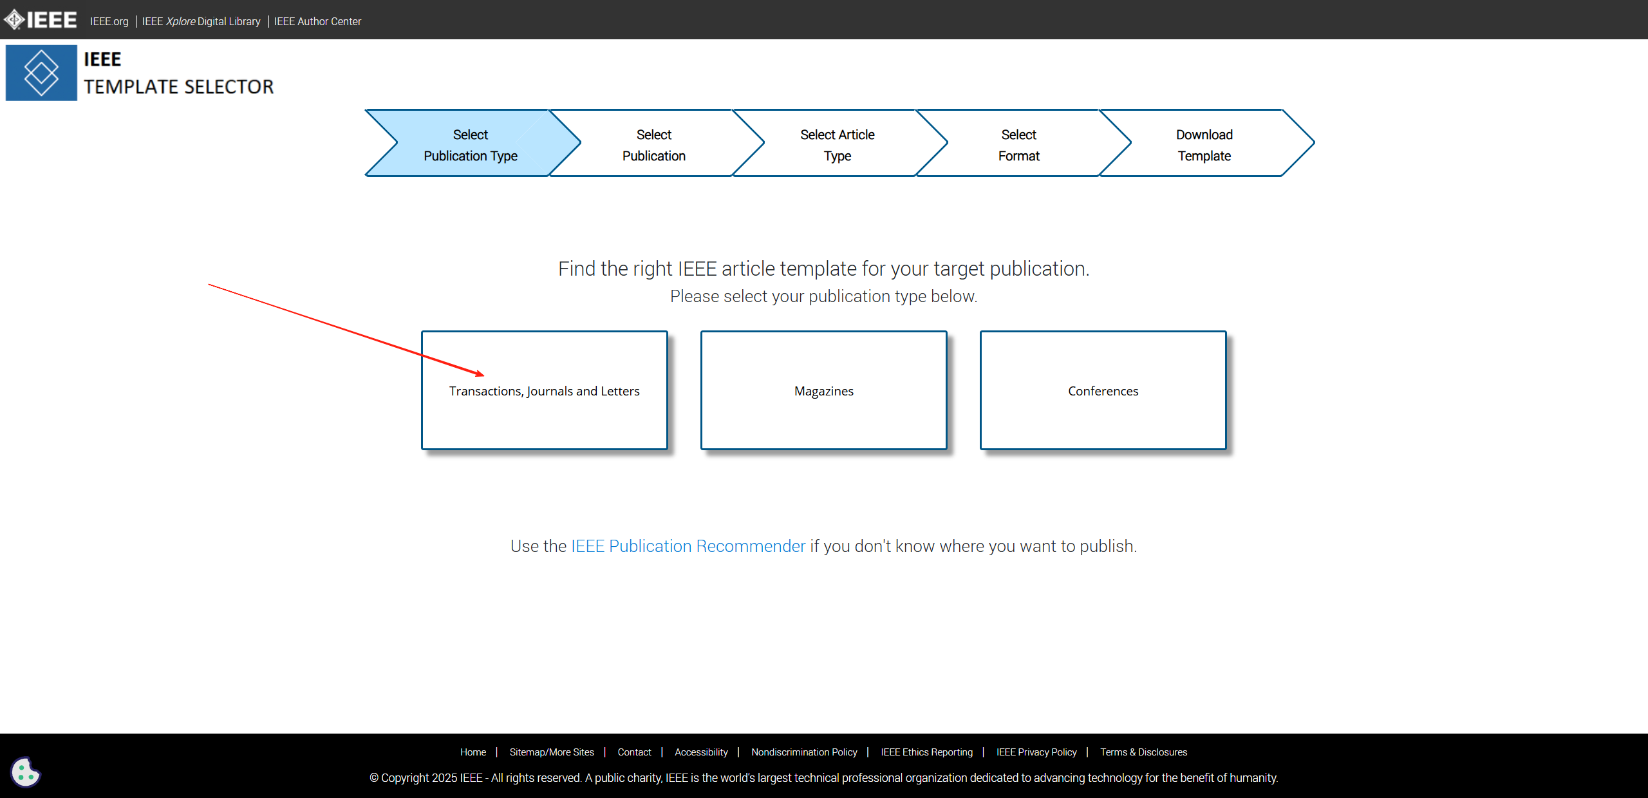Image resolution: width=1648 pixels, height=798 pixels.
Task: Open IEEE Xplore Digital Library link
Action: click(201, 21)
